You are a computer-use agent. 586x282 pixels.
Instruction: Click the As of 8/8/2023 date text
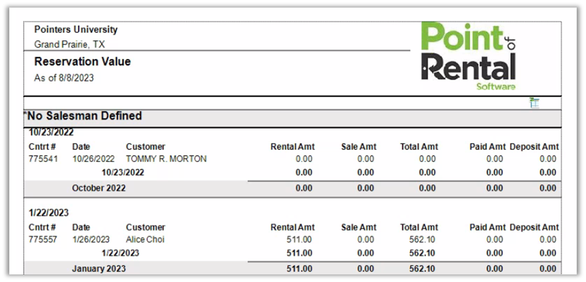64,77
